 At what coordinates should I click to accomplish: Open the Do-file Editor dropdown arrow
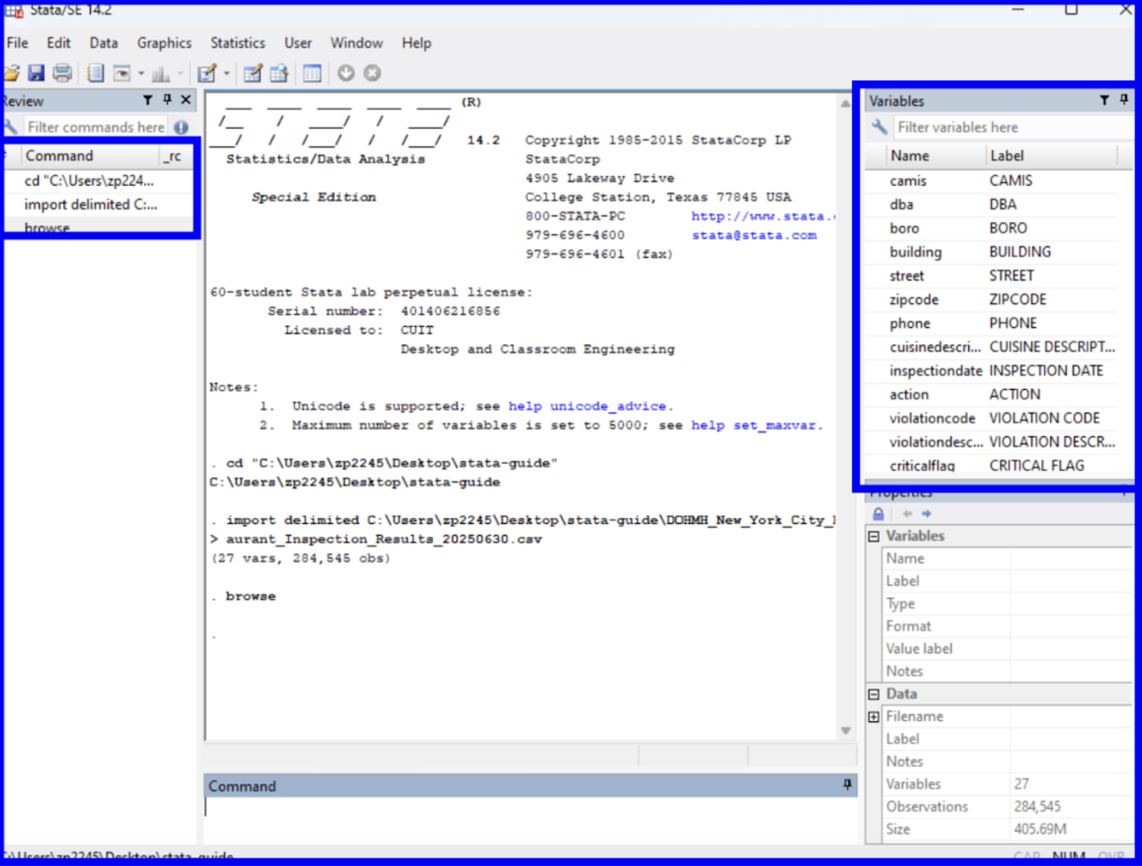[226, 74]
